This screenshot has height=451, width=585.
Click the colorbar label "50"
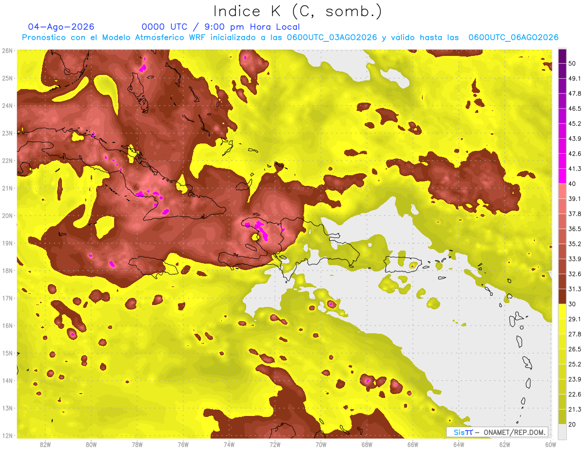tap(572, 63)
